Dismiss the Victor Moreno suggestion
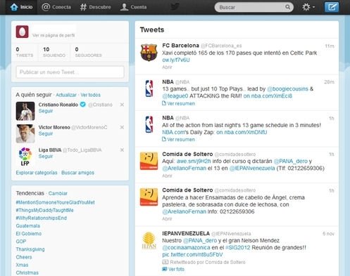Image resolution: width=350 pixels, height=276 pixels. click(x=122, y=127)
